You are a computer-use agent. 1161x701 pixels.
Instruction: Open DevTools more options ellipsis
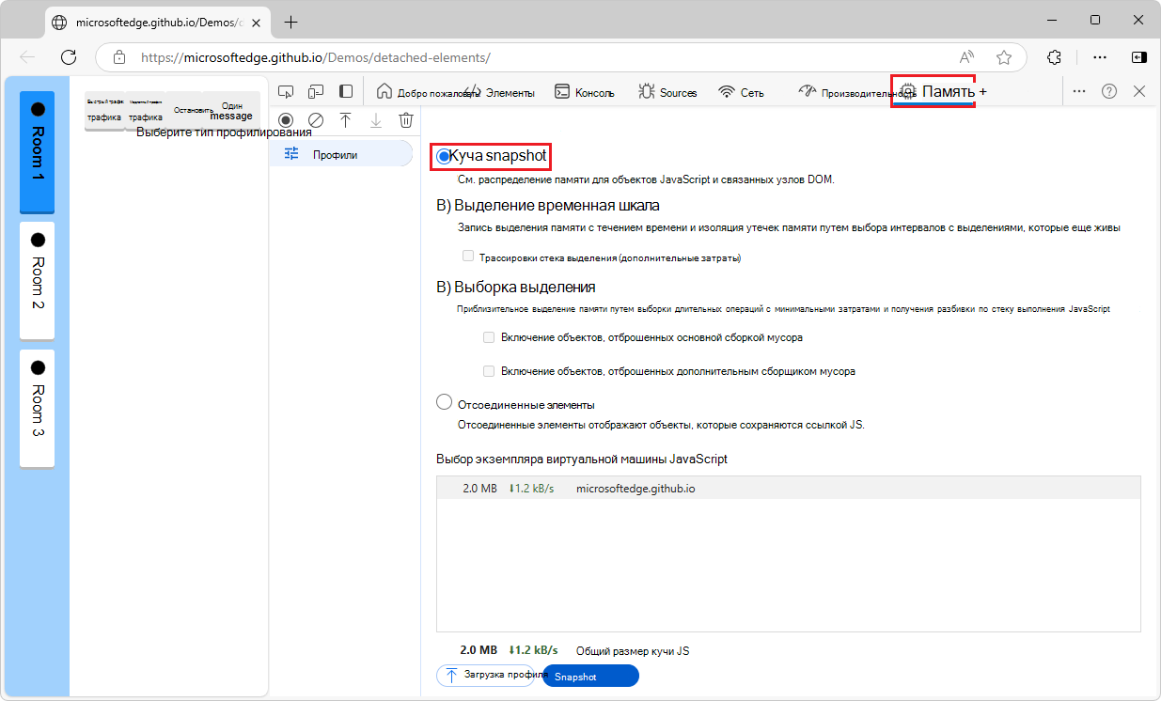[1079, 91]
